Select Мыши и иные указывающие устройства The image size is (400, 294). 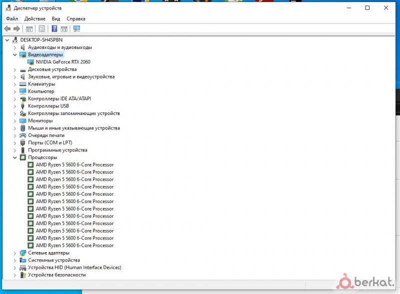pyautogui.click(x=74, y=128)
